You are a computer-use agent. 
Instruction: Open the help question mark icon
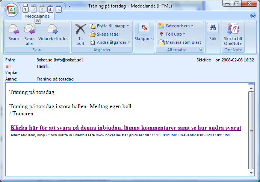pyautogui.click(x=253, y=15)
